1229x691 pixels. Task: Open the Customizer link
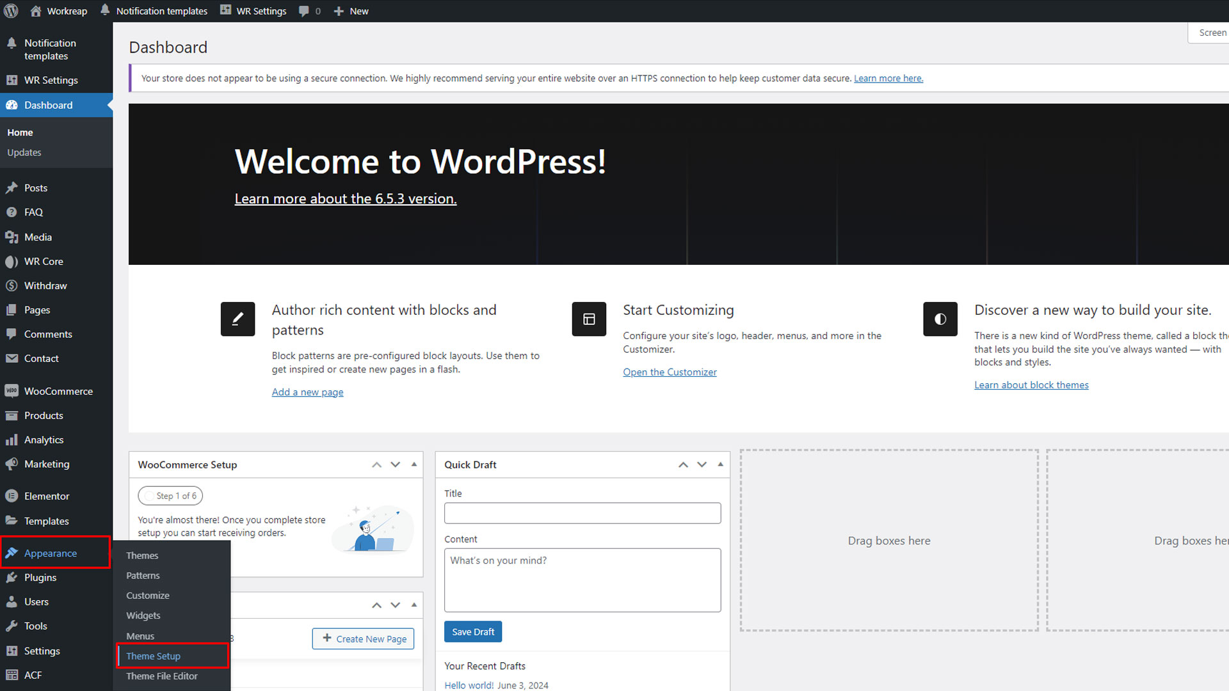tap(670, 372)
